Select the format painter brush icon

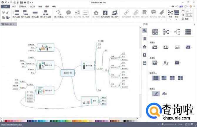click(x=7, y=13)
